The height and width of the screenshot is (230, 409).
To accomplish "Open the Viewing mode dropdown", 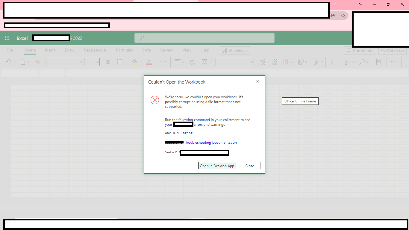I will click(235, 51).
